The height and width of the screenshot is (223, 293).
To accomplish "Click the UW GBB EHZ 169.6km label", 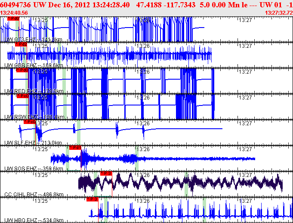I will click(x=34, y=65).
